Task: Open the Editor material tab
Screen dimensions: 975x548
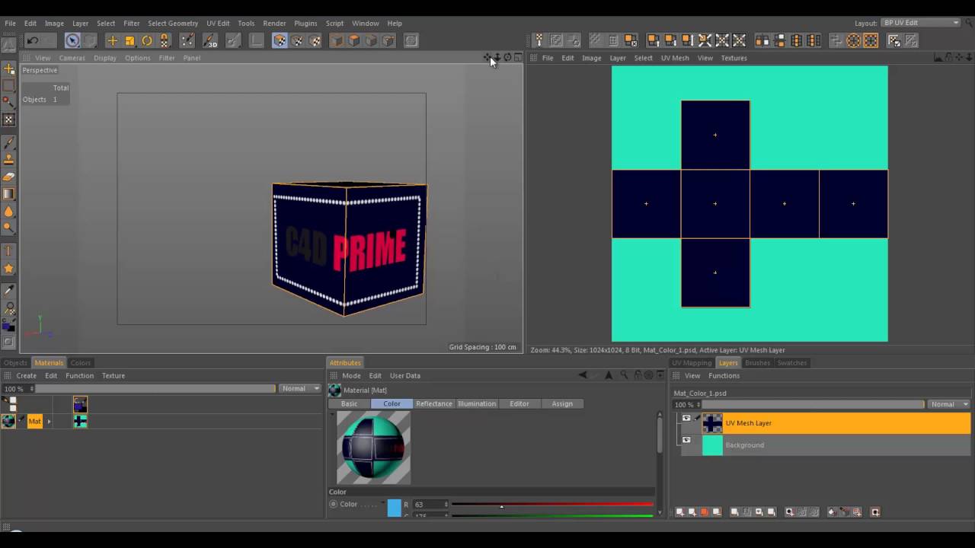Action: [x=519, y=403]
